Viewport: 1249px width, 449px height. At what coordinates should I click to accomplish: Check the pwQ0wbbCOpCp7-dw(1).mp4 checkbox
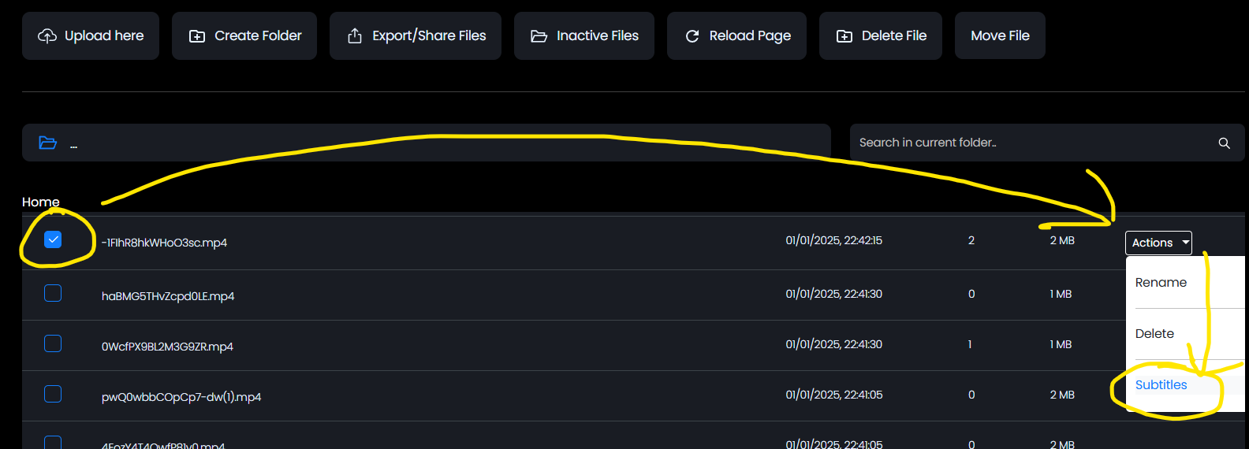click(x=53, y=394)
